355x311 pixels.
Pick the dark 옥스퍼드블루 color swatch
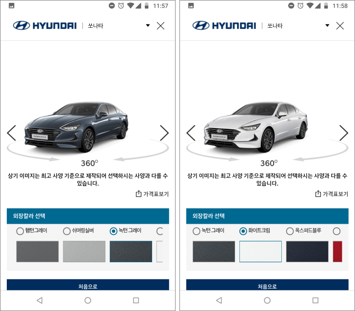click(x=307, y=252)
